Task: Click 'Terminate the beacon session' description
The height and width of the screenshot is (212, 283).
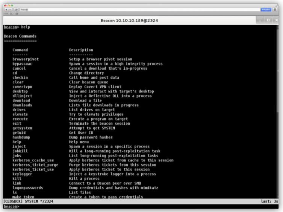Action: click(x=100, y=124)
